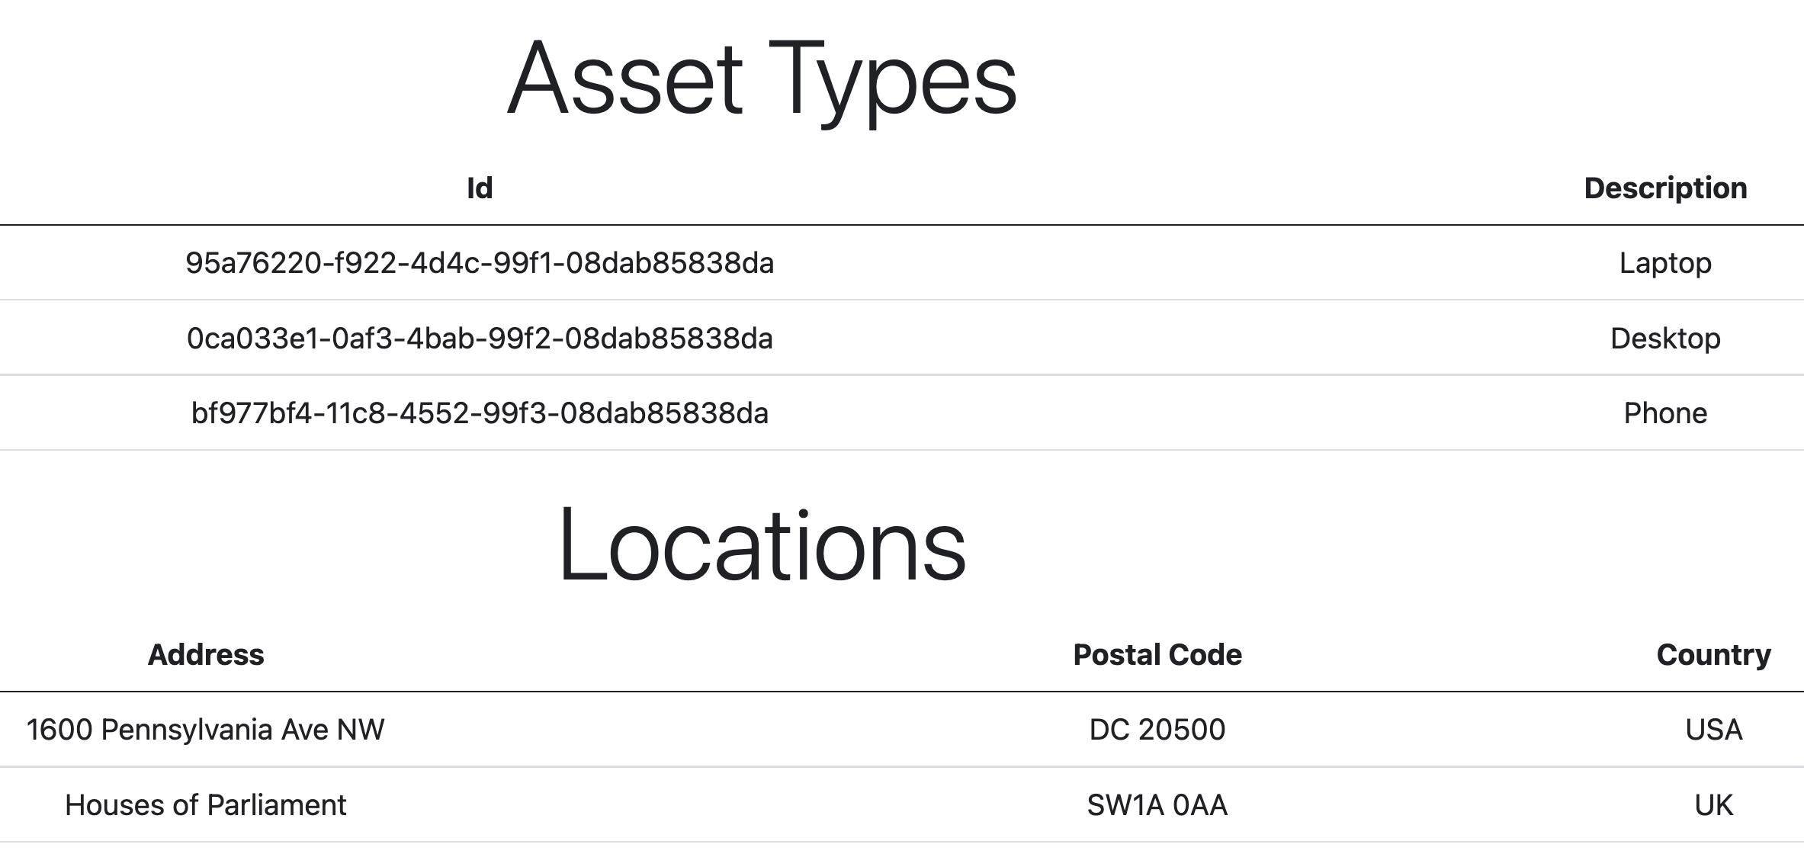Select the Id column header
The width and height of the screenshot is (1804, 854).
[x=480, y=188]
